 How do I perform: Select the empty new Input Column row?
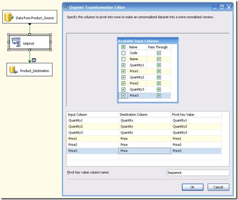point(93,157)
